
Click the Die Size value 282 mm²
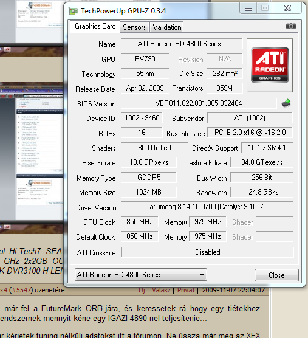(x=225, y=74)
